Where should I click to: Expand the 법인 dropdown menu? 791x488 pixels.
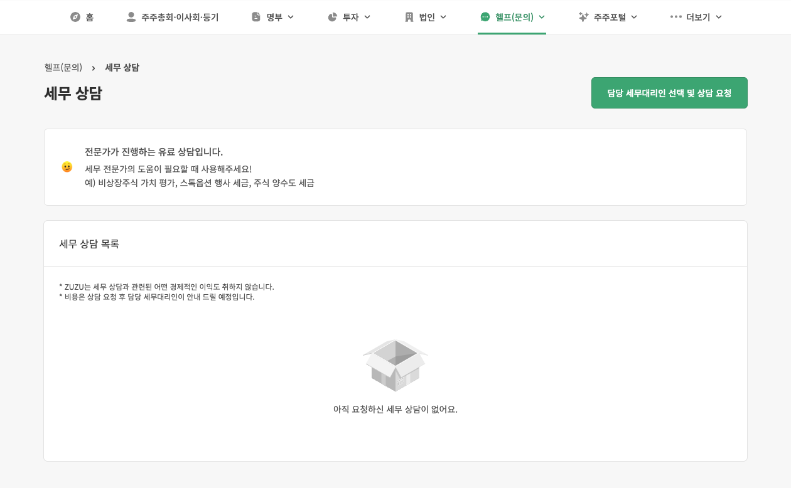click(x=444, y=17)
